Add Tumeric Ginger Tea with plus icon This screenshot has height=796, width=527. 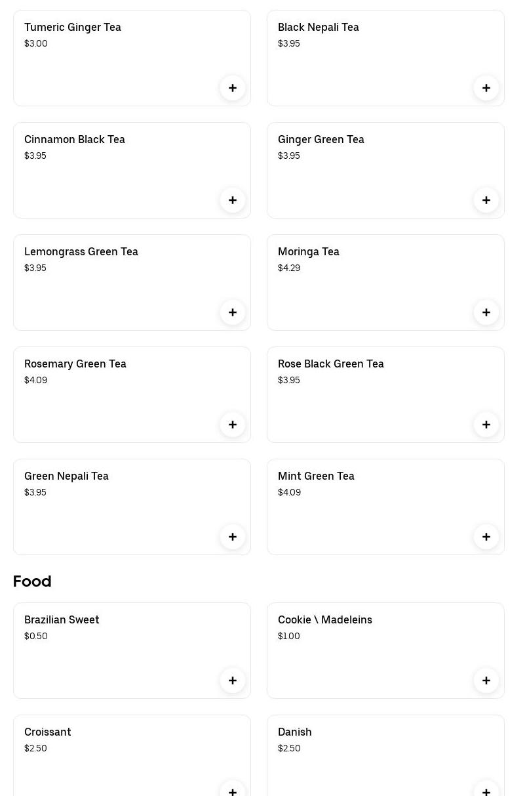[x=233, y=88]
